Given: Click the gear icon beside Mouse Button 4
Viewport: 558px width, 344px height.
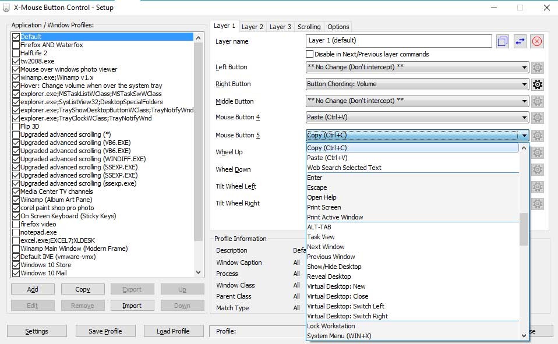Looking at the screenshot, I should click(x=538, y=118).
